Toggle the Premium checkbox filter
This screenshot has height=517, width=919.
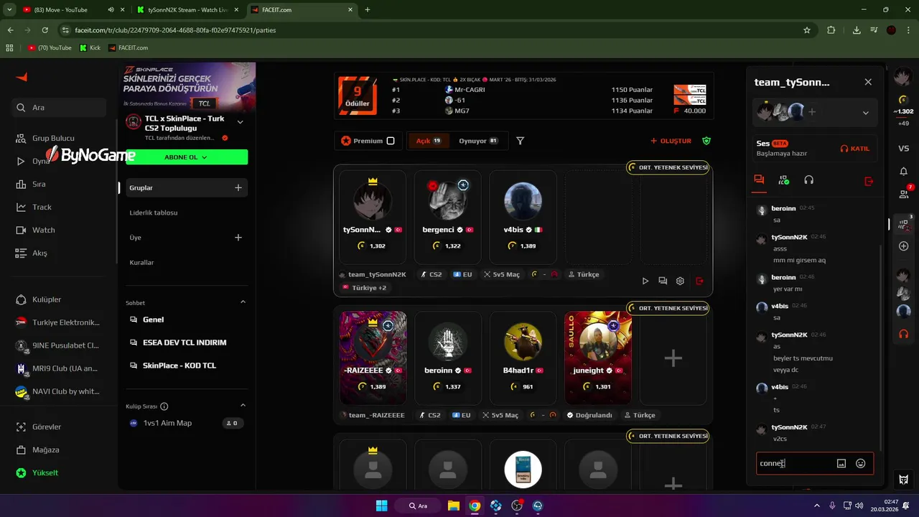click(x=391, y=141)
